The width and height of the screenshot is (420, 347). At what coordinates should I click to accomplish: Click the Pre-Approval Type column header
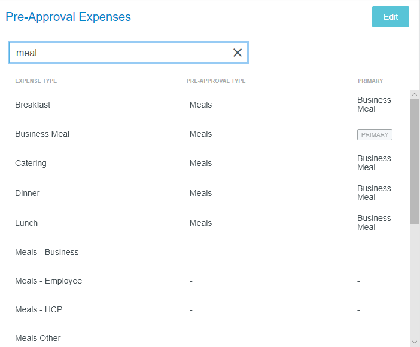pos(216,81)
